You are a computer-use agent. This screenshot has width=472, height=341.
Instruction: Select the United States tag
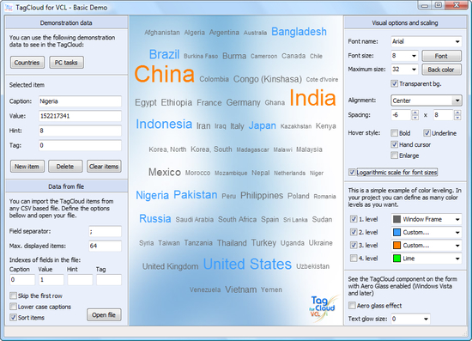pos(247,264)
